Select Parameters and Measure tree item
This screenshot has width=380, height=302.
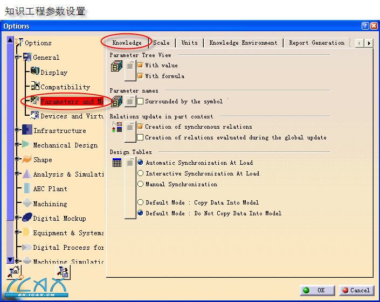pos(72,101)
